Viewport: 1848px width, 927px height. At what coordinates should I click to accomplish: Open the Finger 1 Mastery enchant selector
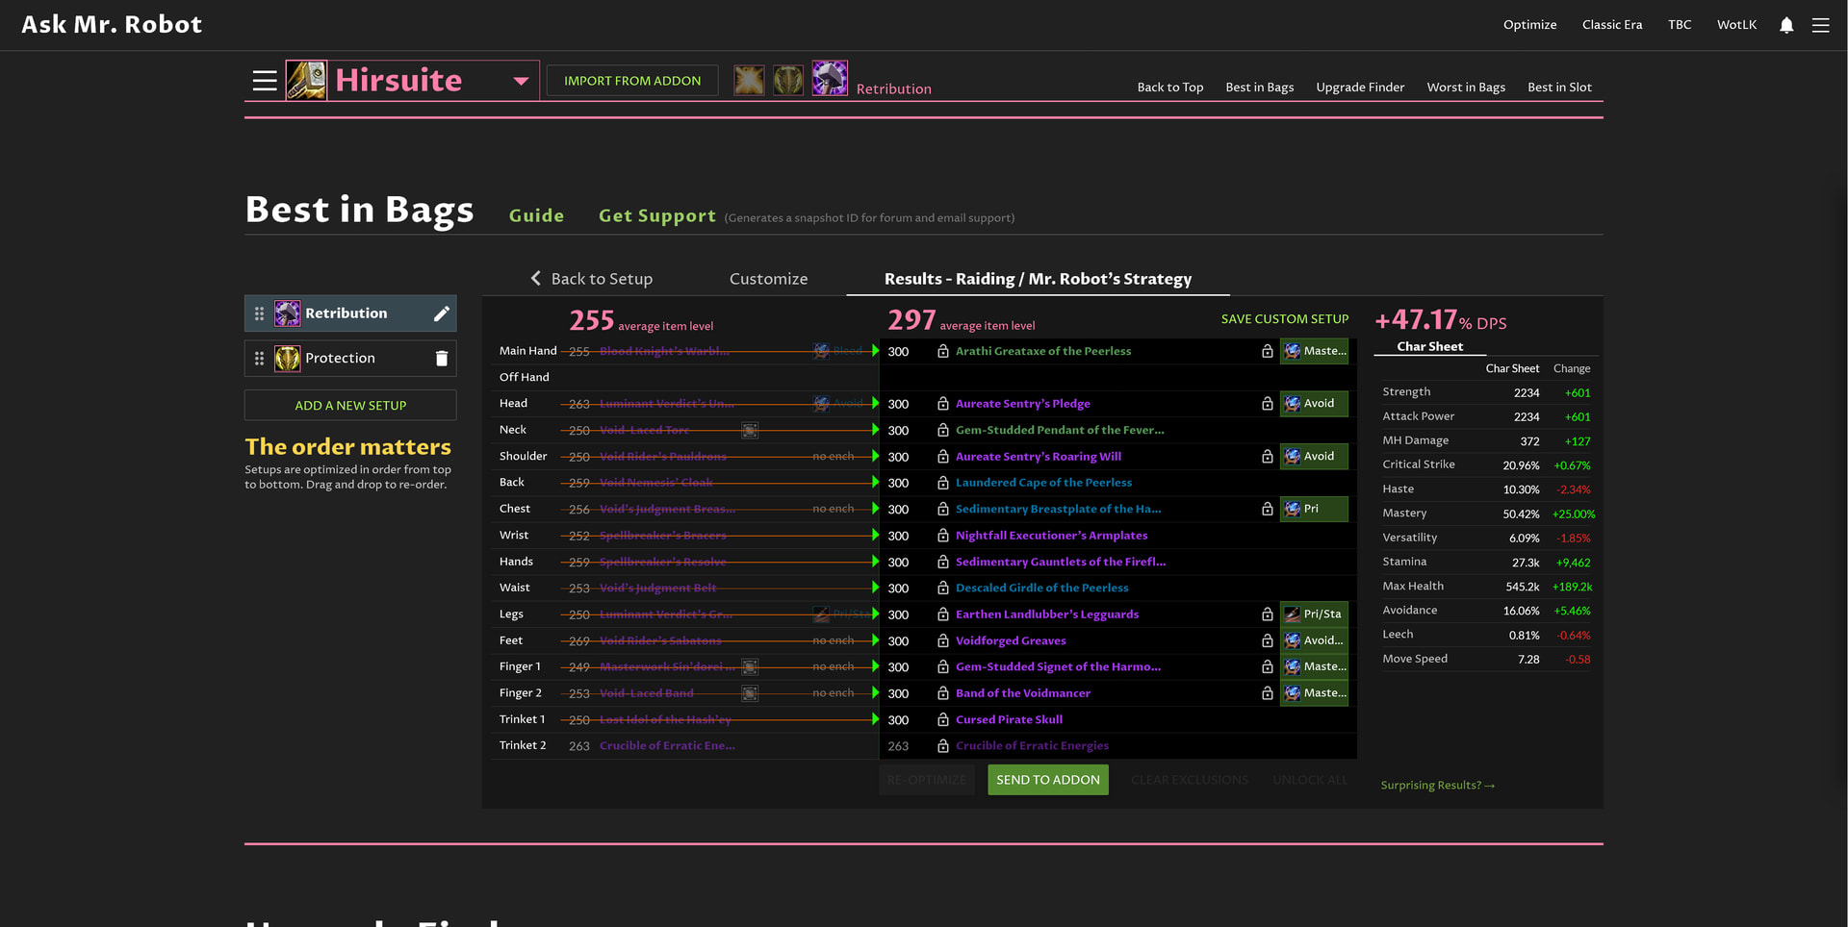coord(1314,666)
